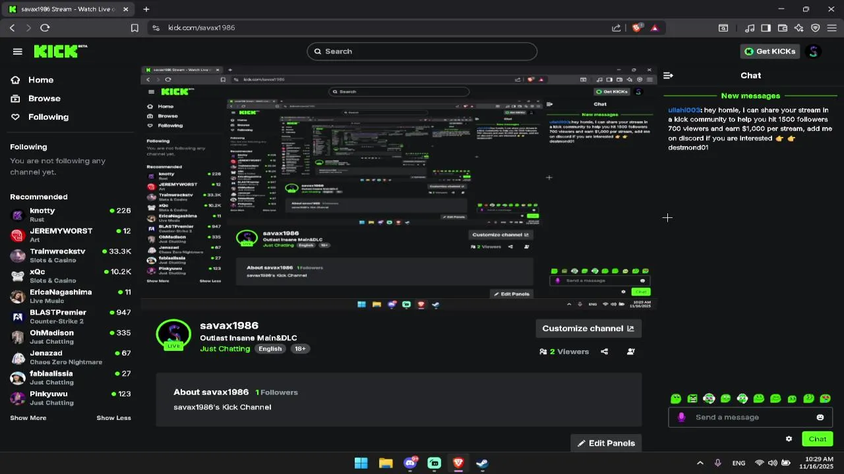Click the stream video player
Image resolution: width=844 pixels, height=474 pixels.
pos(399,188)
